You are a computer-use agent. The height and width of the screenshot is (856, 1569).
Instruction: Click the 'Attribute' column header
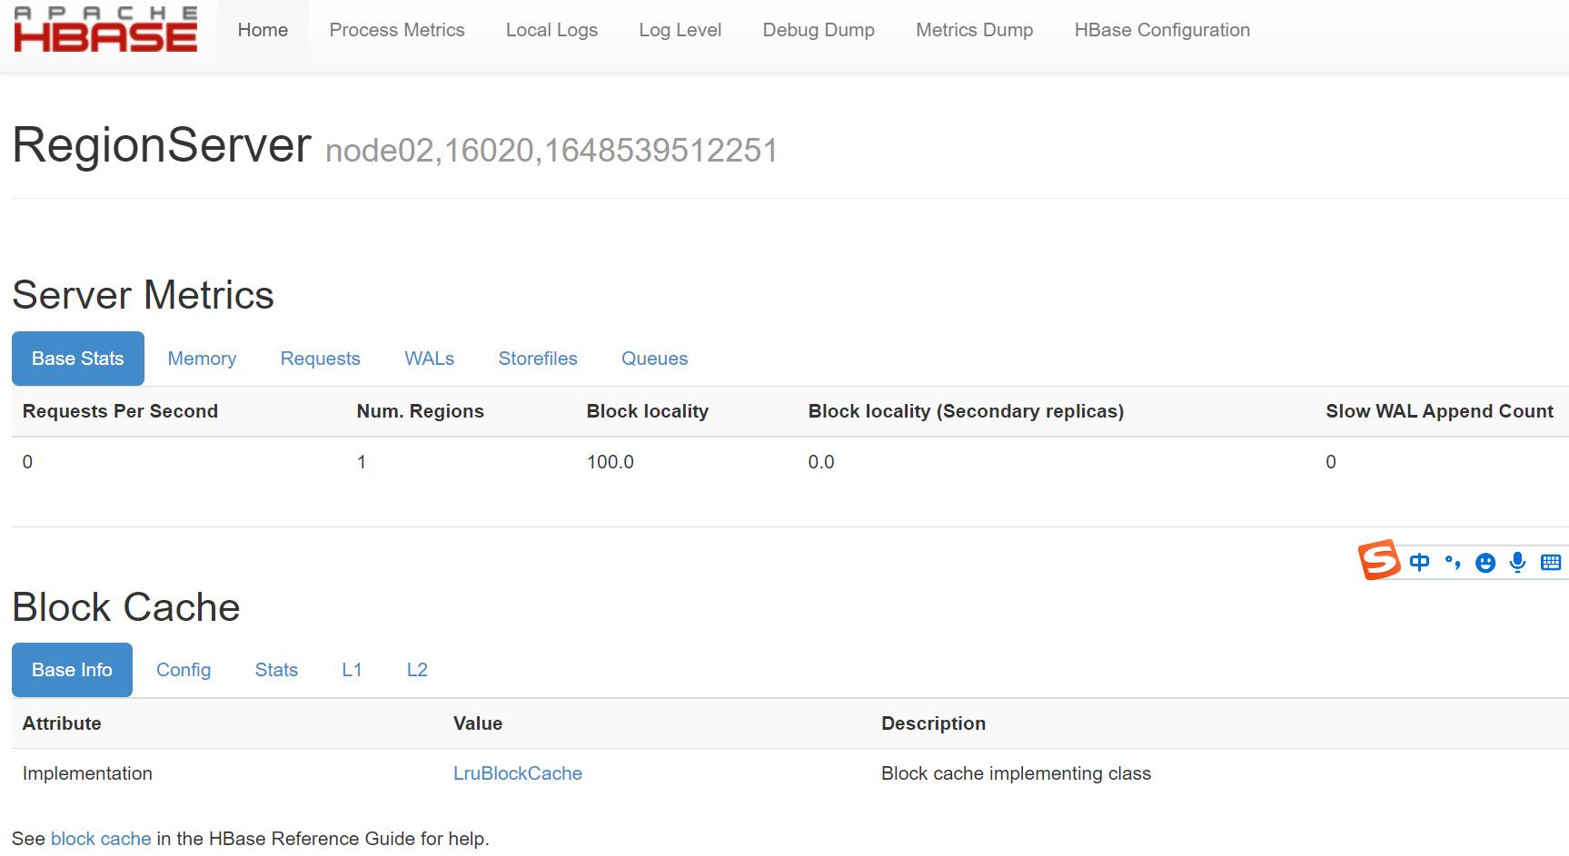62,723
